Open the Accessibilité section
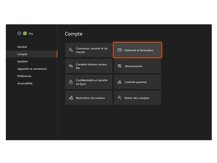 click(25, 84)
